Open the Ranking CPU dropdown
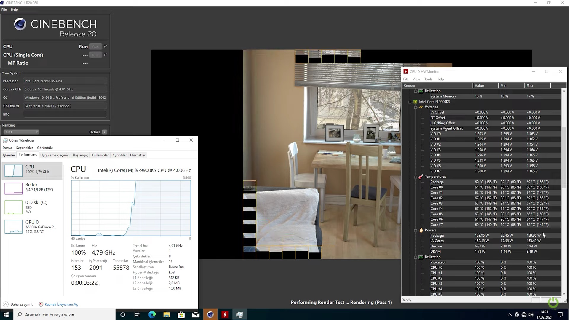 (21, 132)
